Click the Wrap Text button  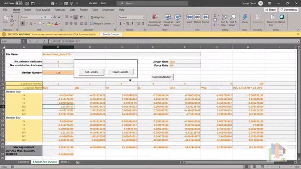(x=97, y=17)
